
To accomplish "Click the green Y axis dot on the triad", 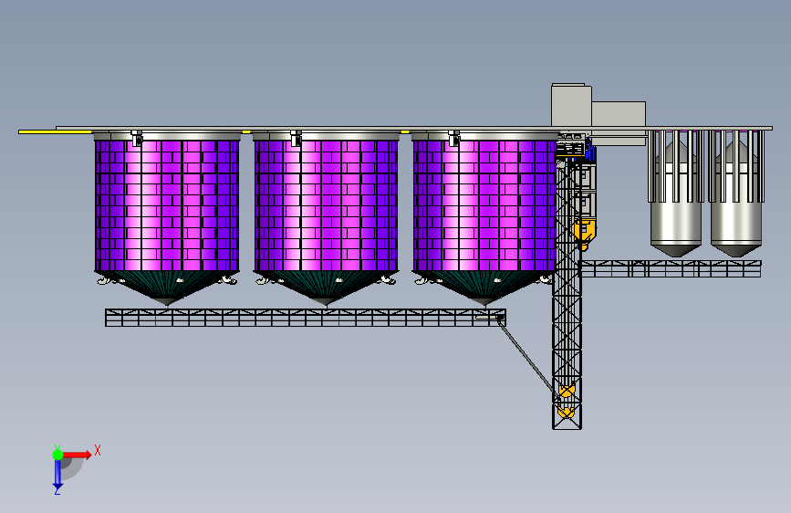I will click(57, 455).
